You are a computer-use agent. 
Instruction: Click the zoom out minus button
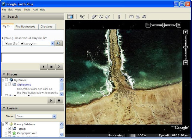click(x=186, y=62)
